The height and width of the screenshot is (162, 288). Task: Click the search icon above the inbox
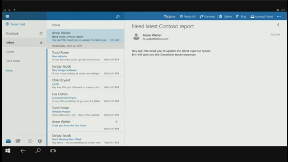(118, 17)
